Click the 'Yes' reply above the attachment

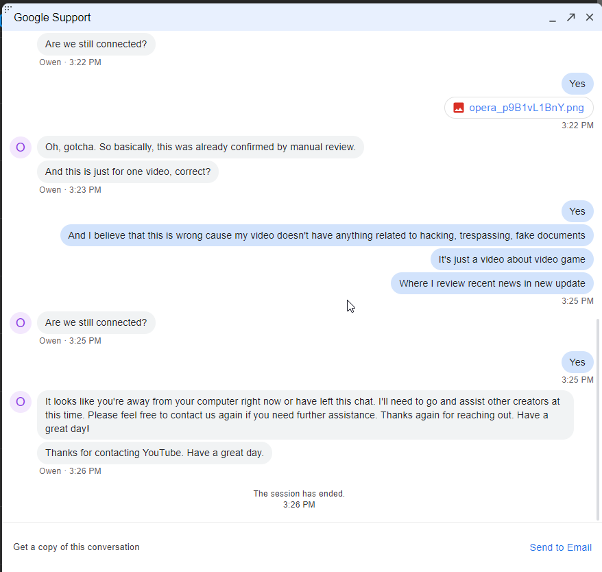tap(577, 84)
